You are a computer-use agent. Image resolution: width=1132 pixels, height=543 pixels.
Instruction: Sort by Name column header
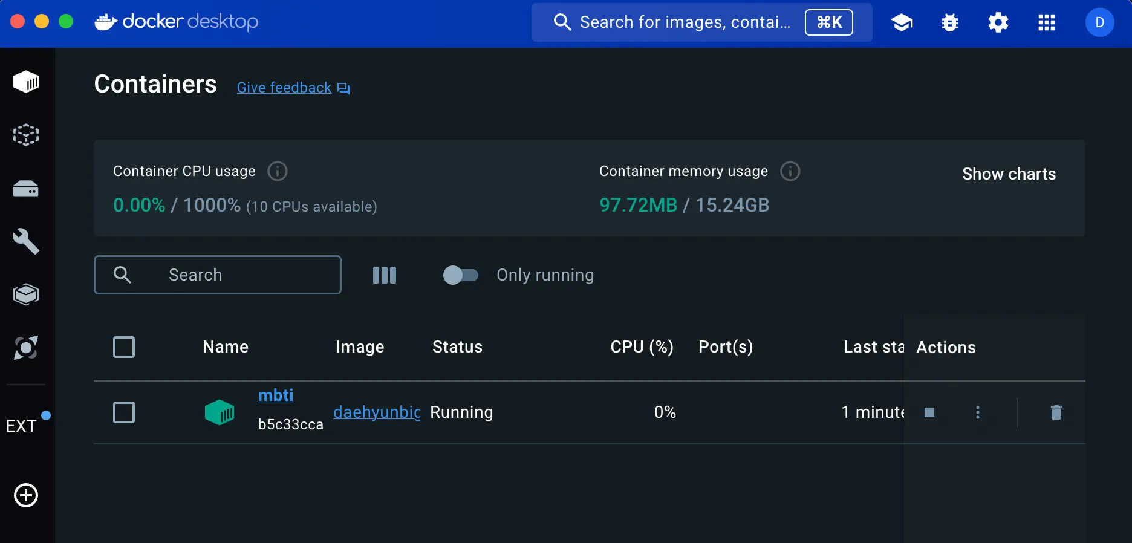click(226, 347)
